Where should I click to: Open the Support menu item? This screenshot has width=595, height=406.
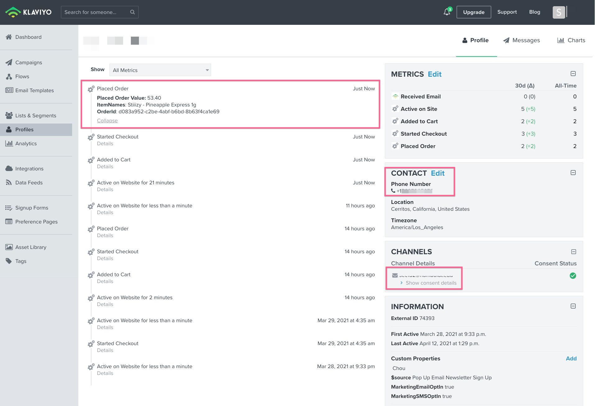tap(507, 12)
